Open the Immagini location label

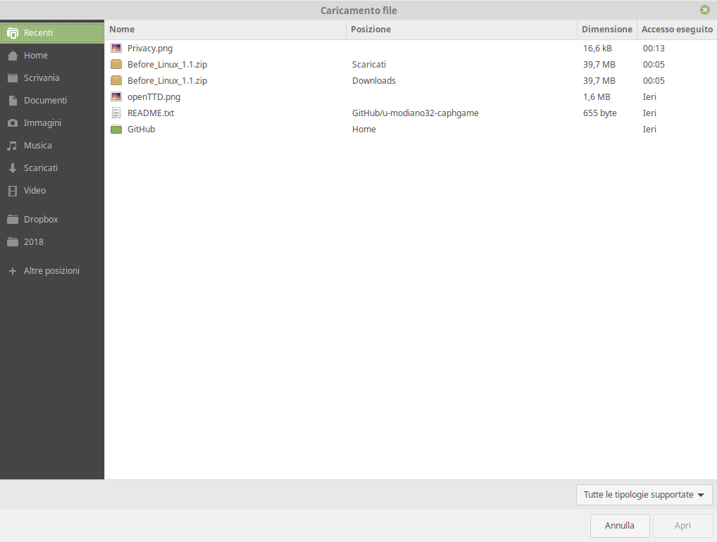[x=42, y=123]
